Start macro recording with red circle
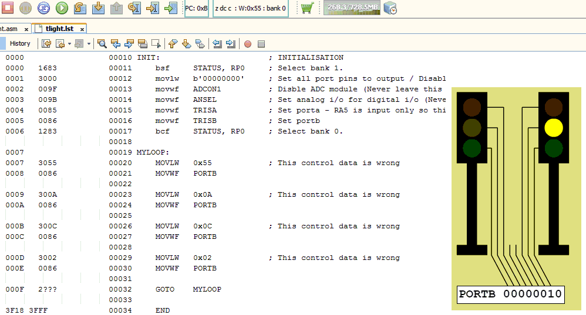The height and width of the screenshot is (315, 586). tap(248, 44)
